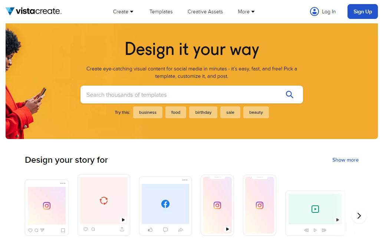Open the Create dropdown menu
This screenshot has width=382, height=238.
[123, 11]
